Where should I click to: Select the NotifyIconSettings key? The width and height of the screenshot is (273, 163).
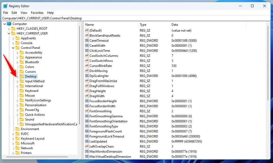(x=38, y=100)
